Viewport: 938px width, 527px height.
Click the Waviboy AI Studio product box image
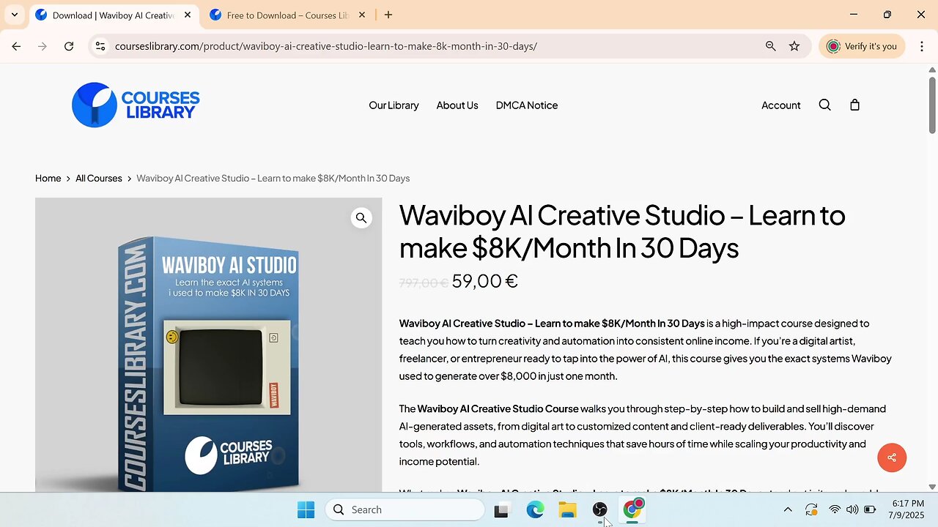pyautogui.click(x=208, y=344)
